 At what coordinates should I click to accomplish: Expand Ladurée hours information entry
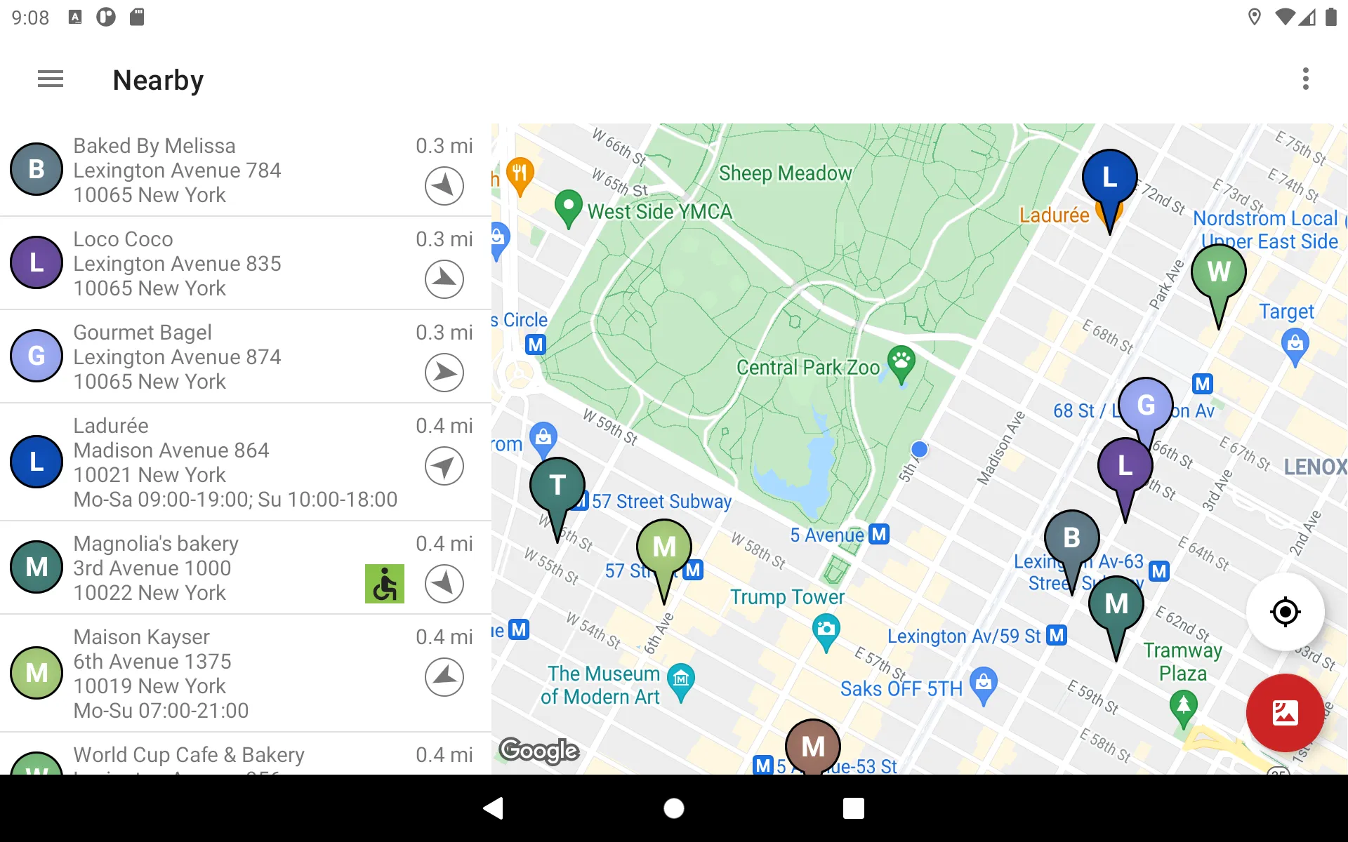click(x=236, y=499)
